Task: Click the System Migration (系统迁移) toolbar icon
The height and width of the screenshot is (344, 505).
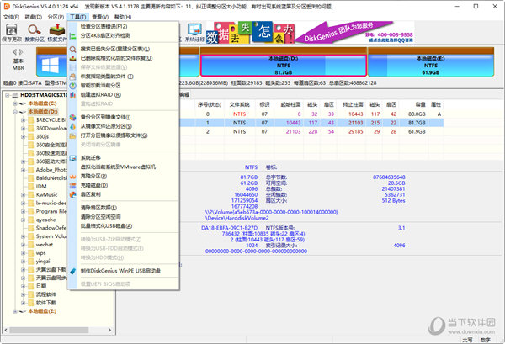Action: point(195,33)
